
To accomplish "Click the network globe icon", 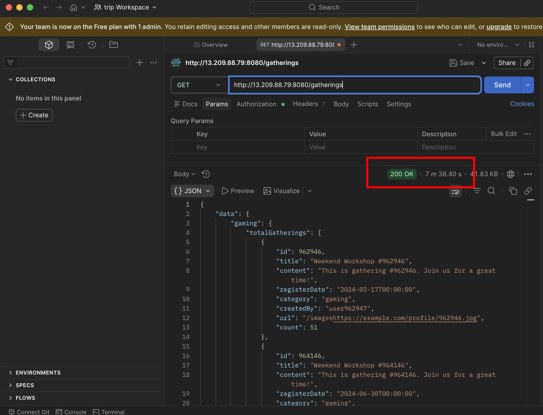I will tap(511, 174).
